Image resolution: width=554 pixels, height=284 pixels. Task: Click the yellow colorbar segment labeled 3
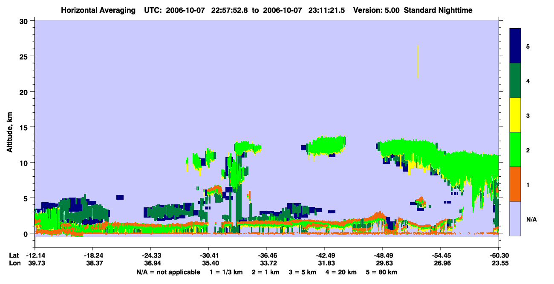point(515,115)
